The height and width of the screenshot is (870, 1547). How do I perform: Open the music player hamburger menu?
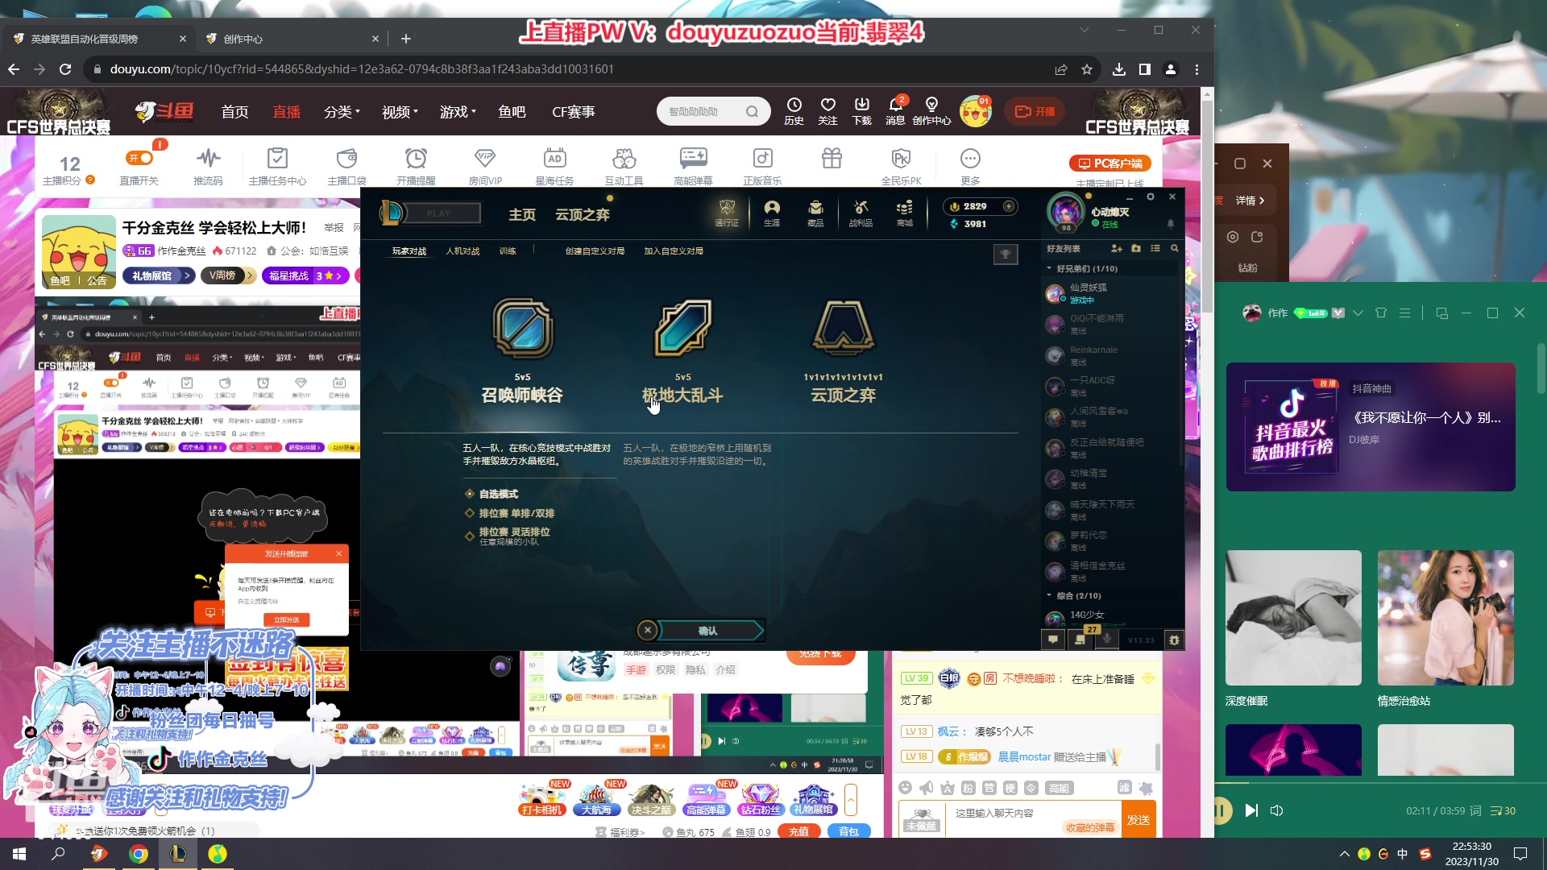(1404, 313)
